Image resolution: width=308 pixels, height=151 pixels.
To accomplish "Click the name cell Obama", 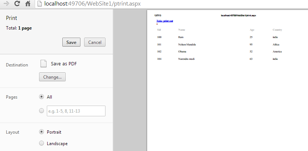I will click(182, 52).
